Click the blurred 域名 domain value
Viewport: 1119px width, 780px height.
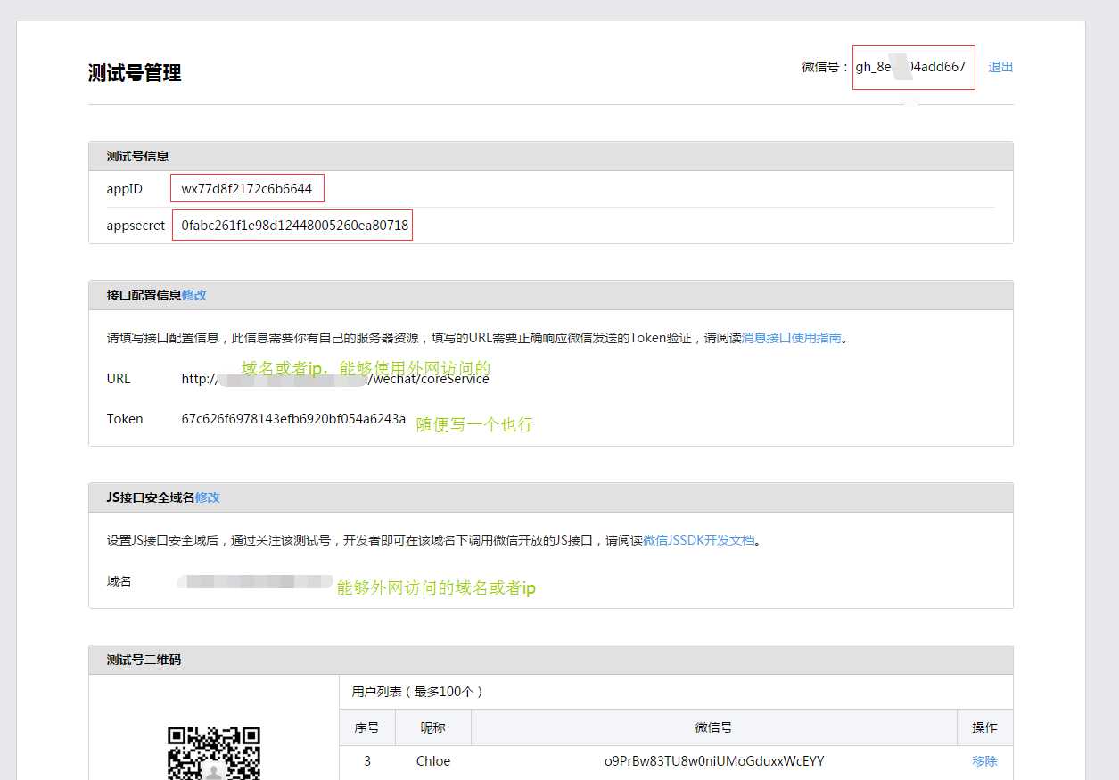click(x=255, y=581)
